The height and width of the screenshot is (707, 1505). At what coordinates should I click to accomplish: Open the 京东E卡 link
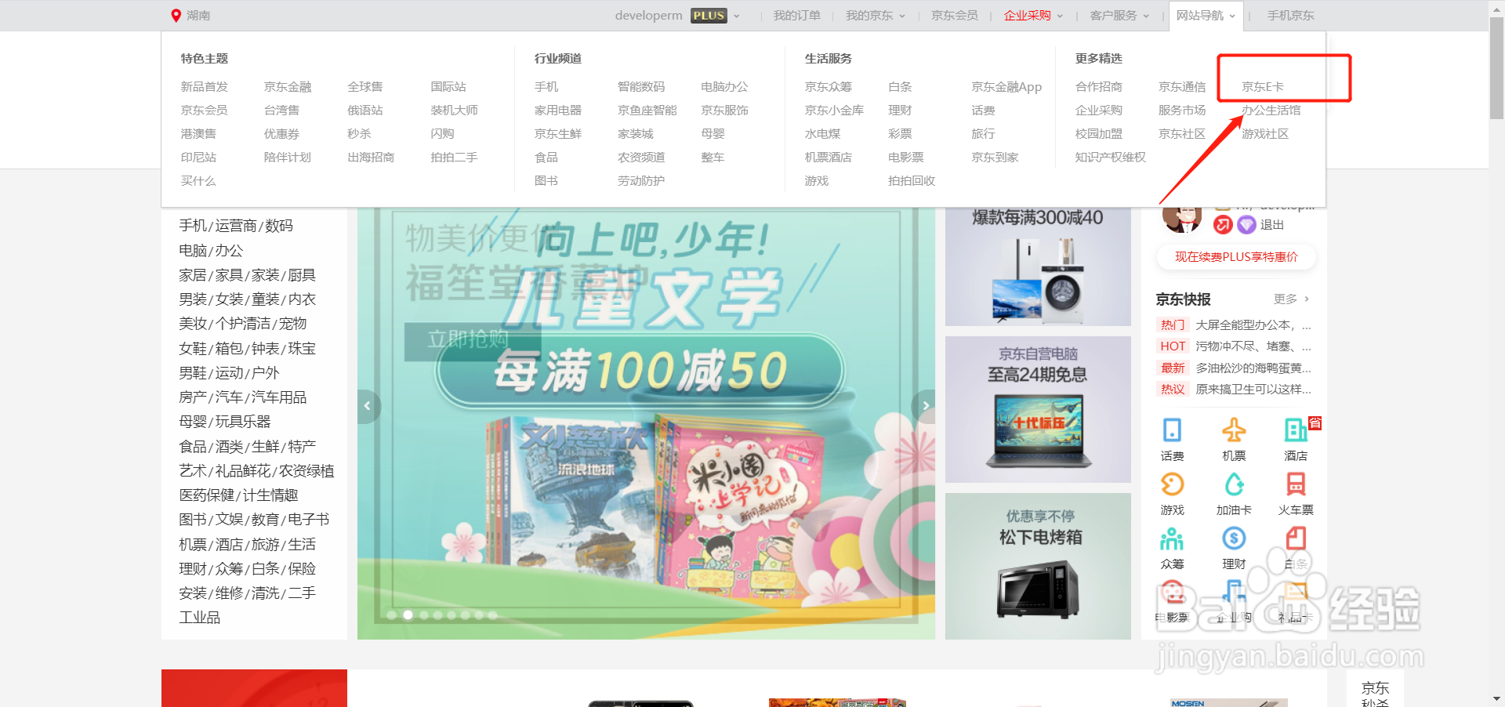[x=1262, y=87]
